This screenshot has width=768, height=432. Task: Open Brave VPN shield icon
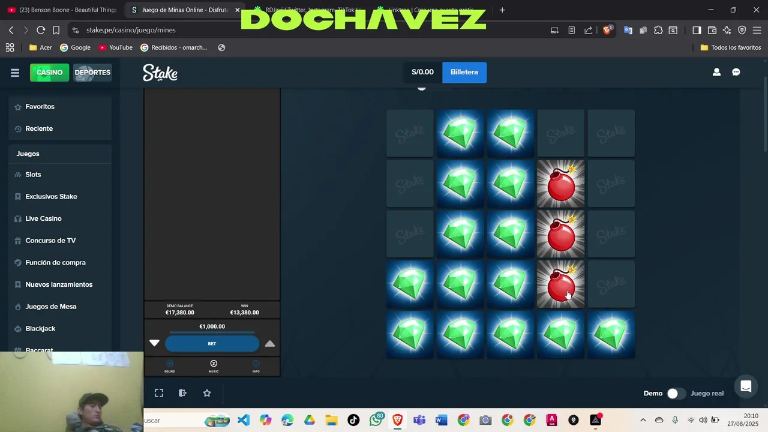click(742, 30)
